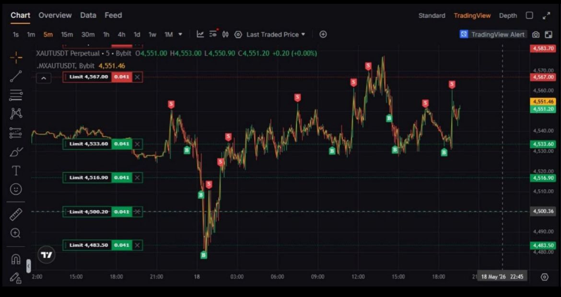Activate the zoom in tool
This screenshot has width=561, height=297.
(x=15, y=233)
